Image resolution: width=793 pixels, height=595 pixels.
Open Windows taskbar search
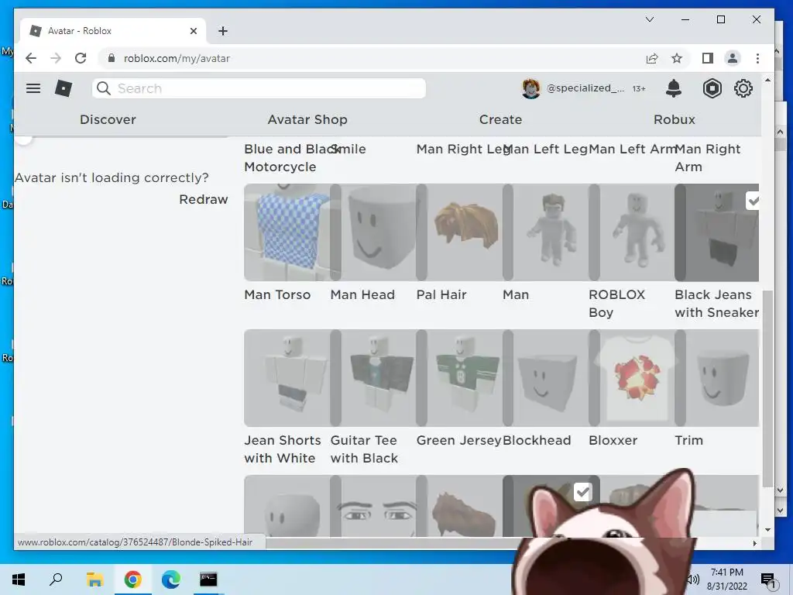56,579
